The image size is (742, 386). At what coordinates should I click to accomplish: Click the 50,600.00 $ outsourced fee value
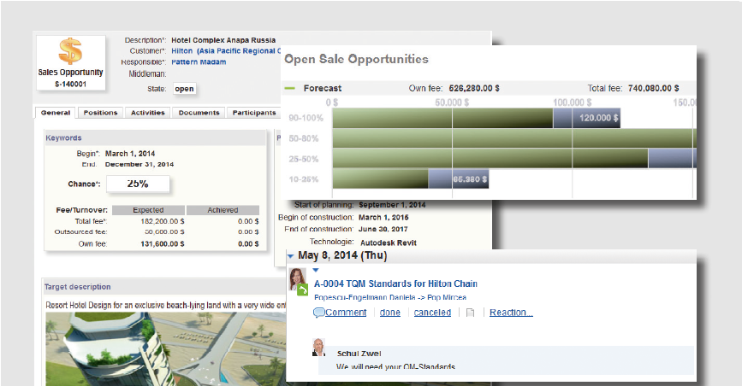point(164,232)
